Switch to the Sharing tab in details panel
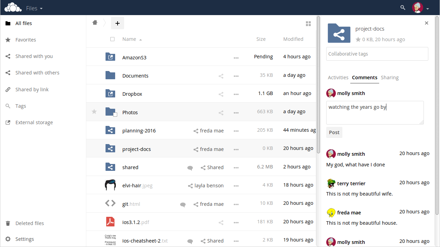 click(389, 78)
